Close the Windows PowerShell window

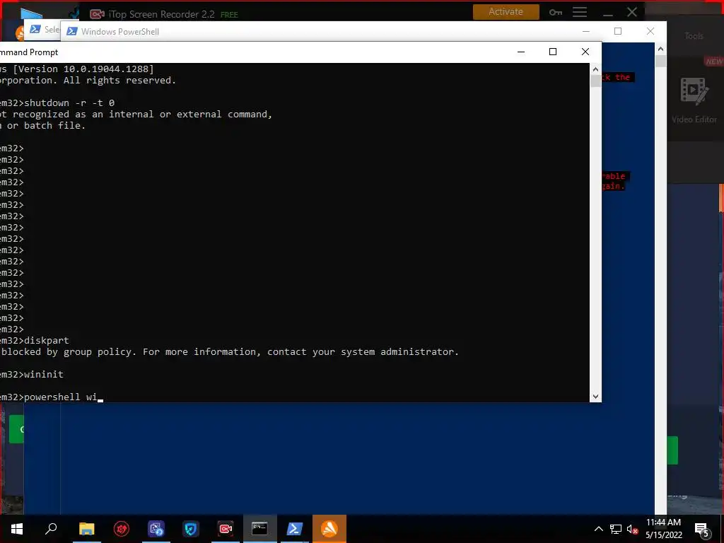tap(650, 31)
